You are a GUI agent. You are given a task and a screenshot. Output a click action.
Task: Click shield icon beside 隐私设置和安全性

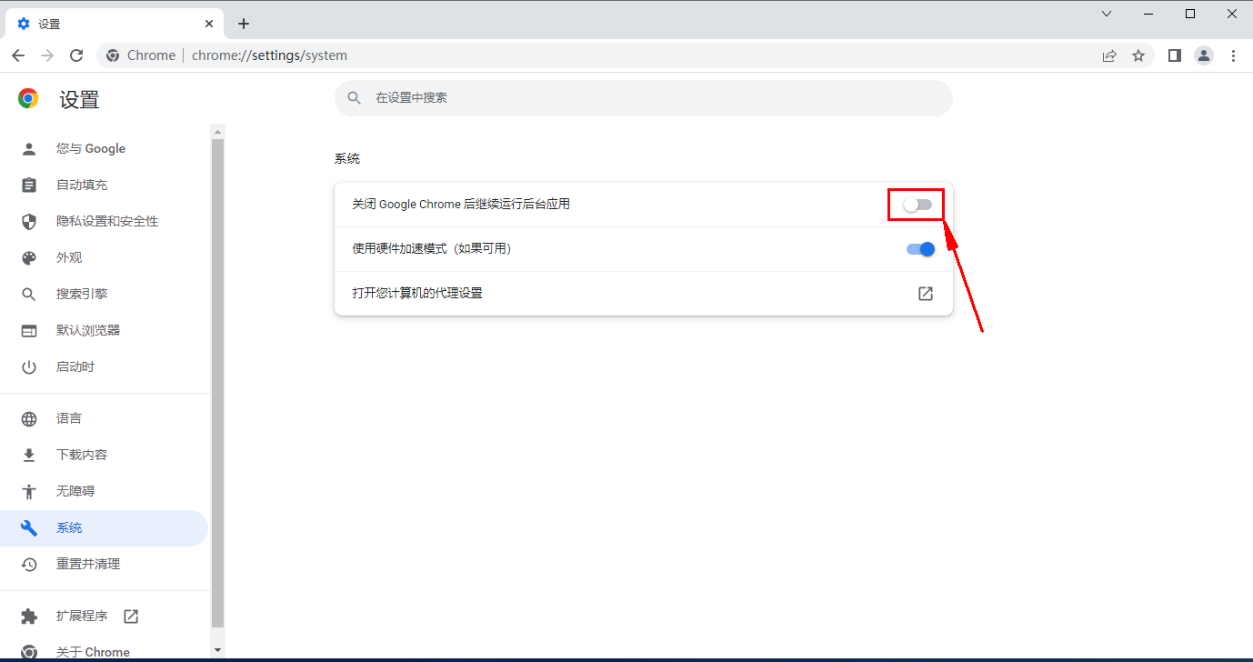[29, 221]
